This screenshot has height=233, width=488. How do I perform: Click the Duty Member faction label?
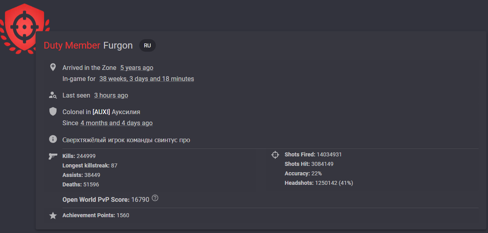72,45
